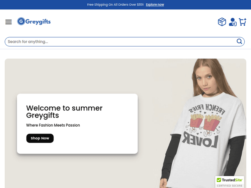The height and width of the screenshot is (188, 251).
Task: Click the 'Free Shipping On All Orders' text
Action: [115, 5]
